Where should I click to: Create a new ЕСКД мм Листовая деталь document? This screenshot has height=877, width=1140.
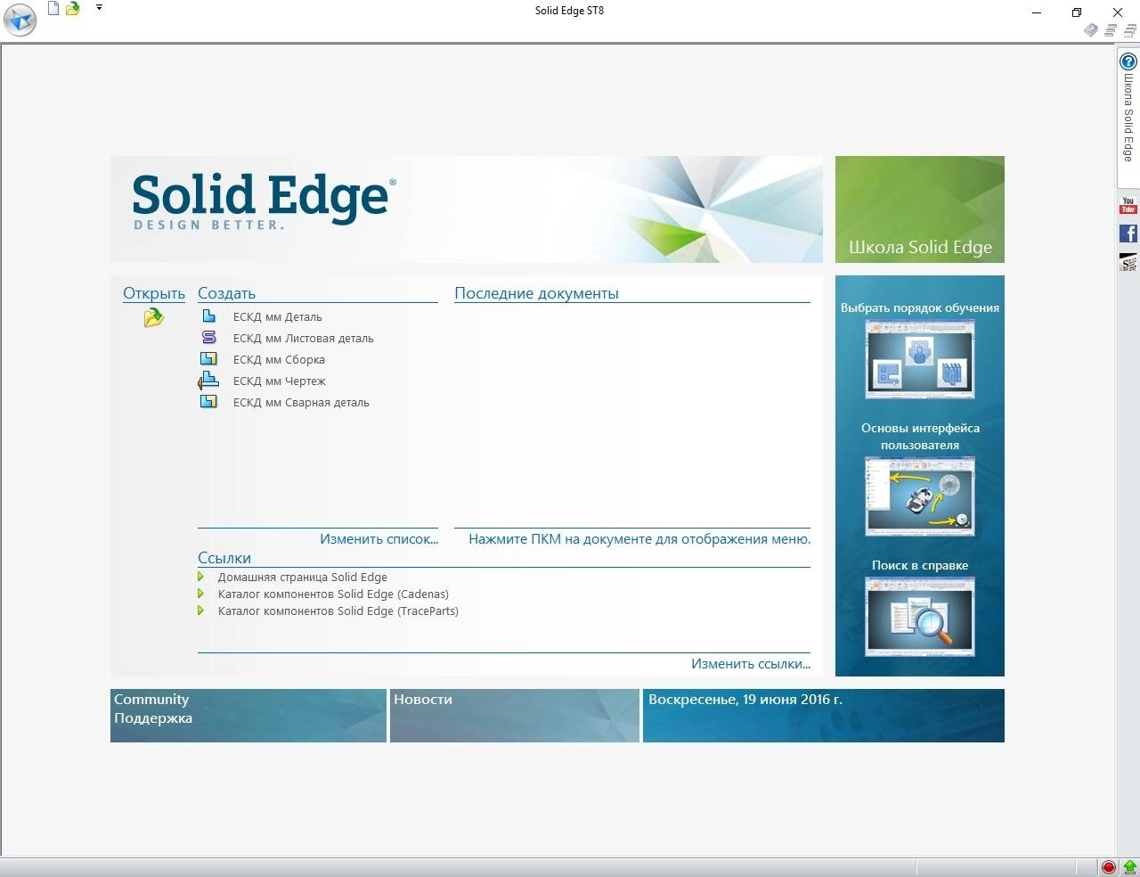(x=303, y=339)
